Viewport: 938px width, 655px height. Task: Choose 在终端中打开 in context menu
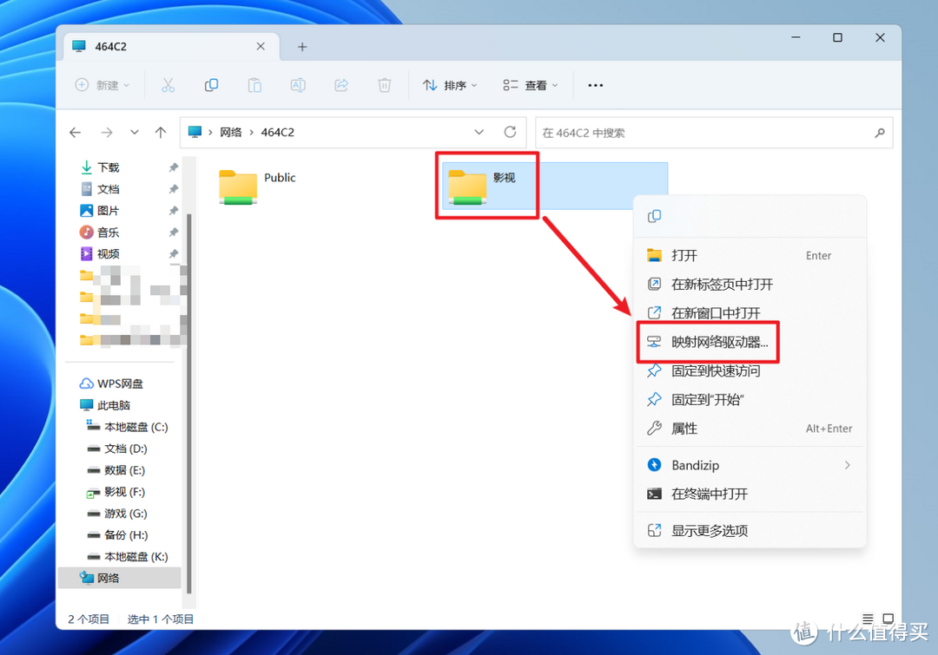(750, 495)
